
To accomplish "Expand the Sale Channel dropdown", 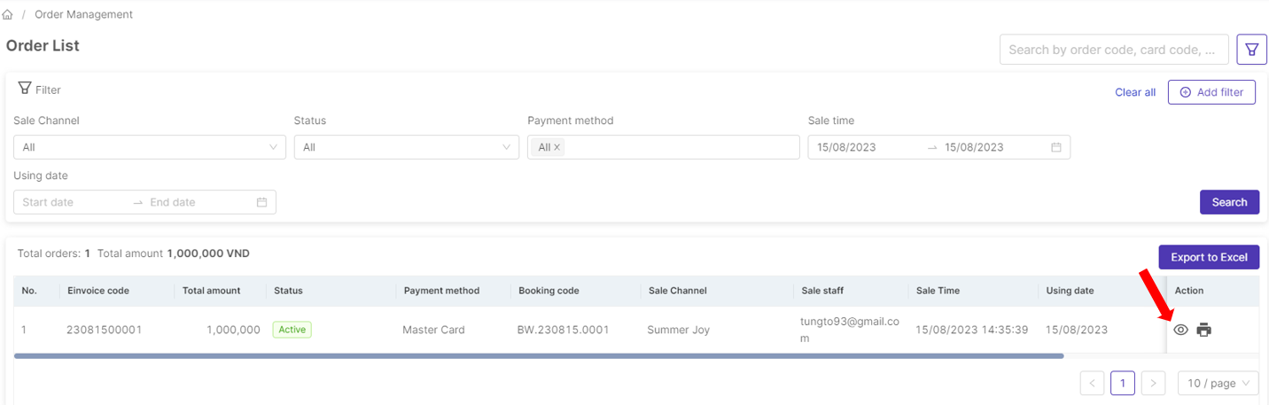I will (150, 147).
